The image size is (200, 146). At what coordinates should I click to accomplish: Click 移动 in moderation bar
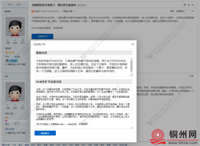coord(64,145)
